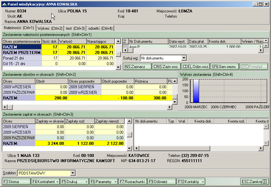
Task: Refresh data with F9 Odśwież button
Action: [x=161, y=181]
